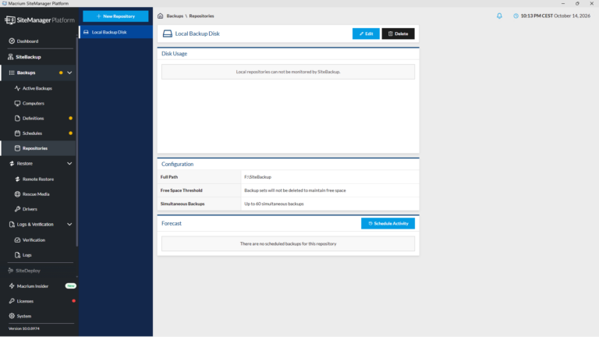Screen dimensions: 599x337
Task: Click the SiteDeploy section icon
Action: [x=11, y=271]
